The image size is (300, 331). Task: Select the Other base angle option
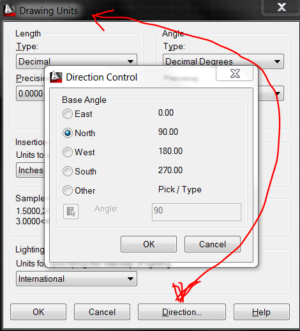[x=68, y=190]
